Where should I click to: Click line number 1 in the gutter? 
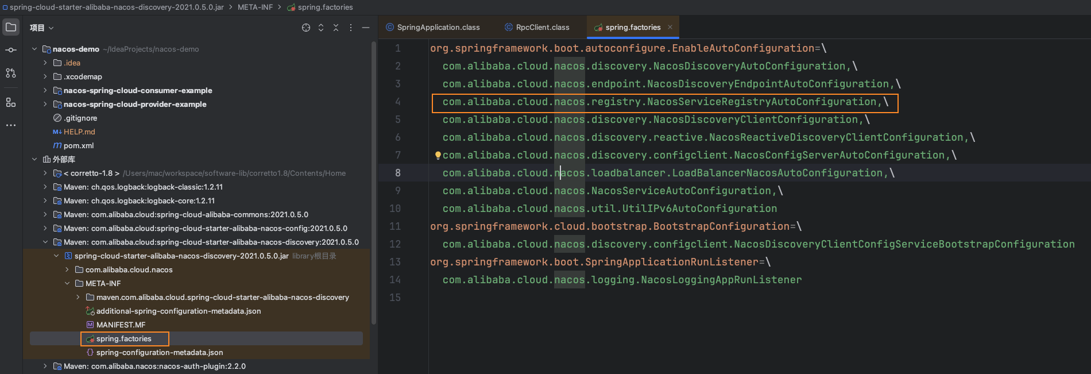click(398, 48)
